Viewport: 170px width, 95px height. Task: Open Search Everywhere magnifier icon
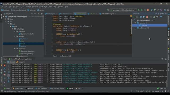pos(168,10)
